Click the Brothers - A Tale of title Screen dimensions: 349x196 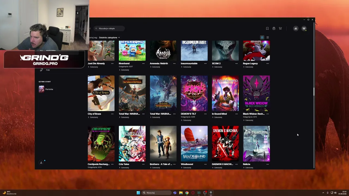161,164
